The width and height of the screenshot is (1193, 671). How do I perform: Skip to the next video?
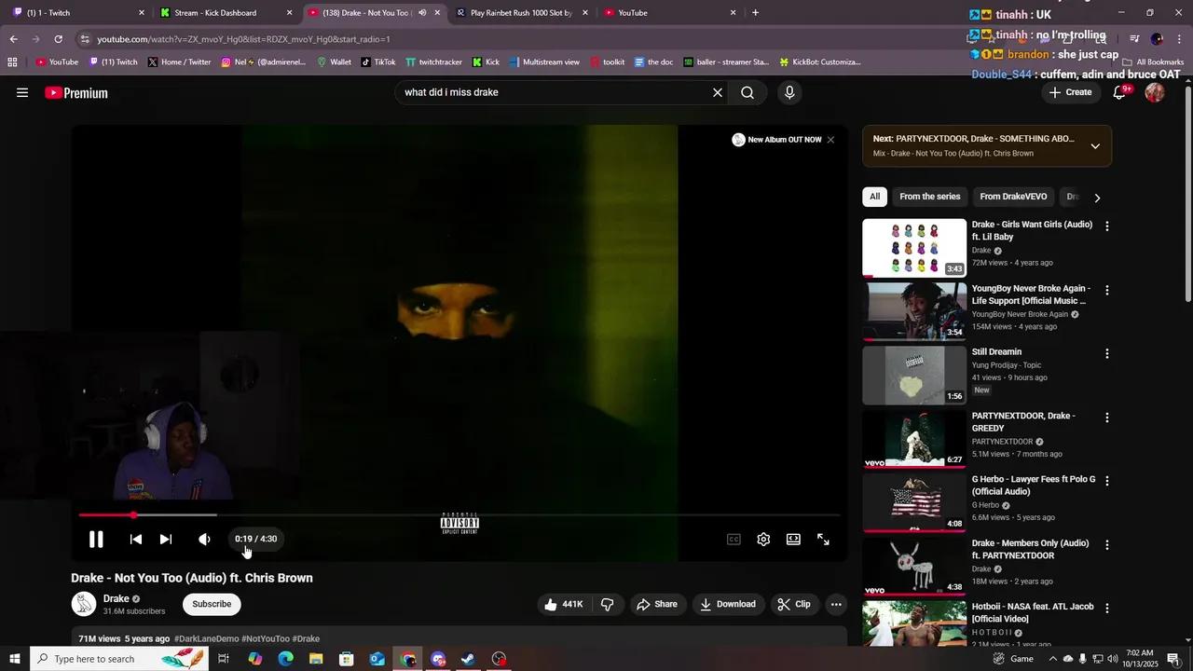[166, 540]
